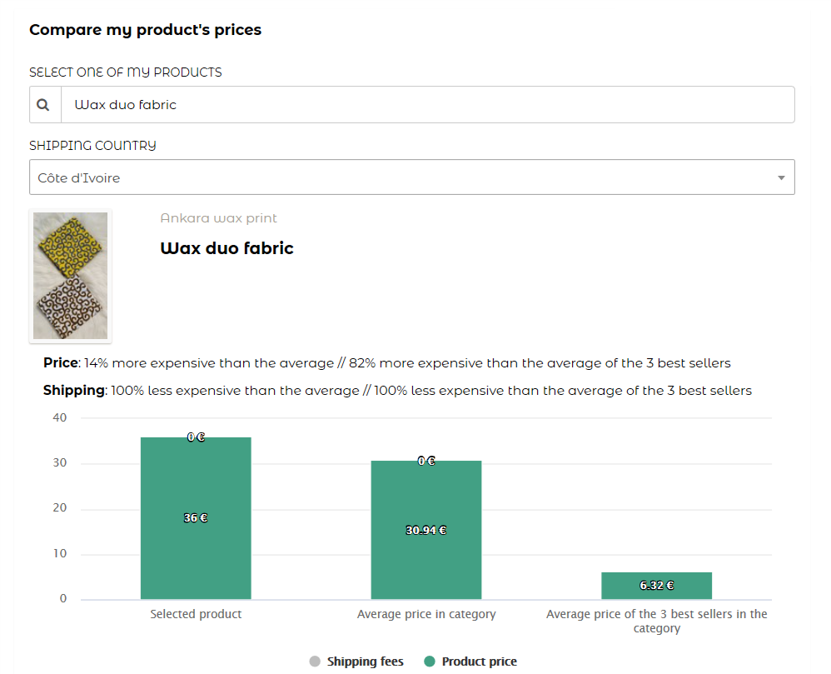The image size is (831, 674).
Task: Click the 0 € label above Selected product
Action: 196,437
